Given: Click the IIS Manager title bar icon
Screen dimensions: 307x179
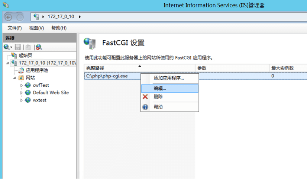Looking at the screenshot, I should [x=6, y=5].
